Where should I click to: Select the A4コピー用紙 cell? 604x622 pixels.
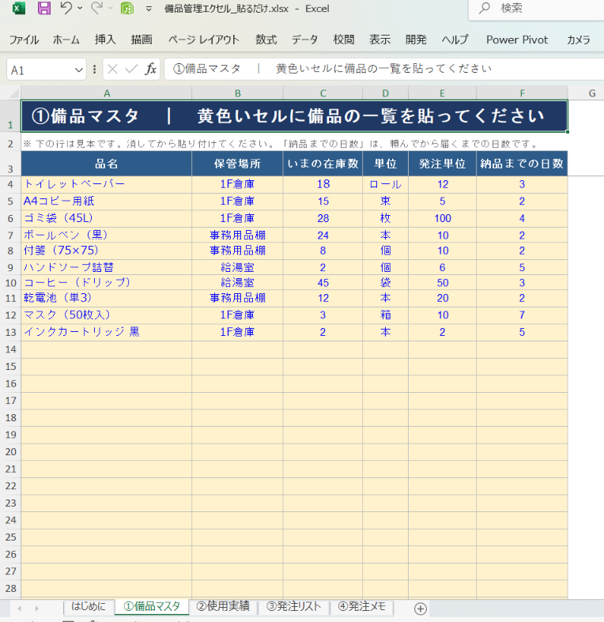coord(107,202)
